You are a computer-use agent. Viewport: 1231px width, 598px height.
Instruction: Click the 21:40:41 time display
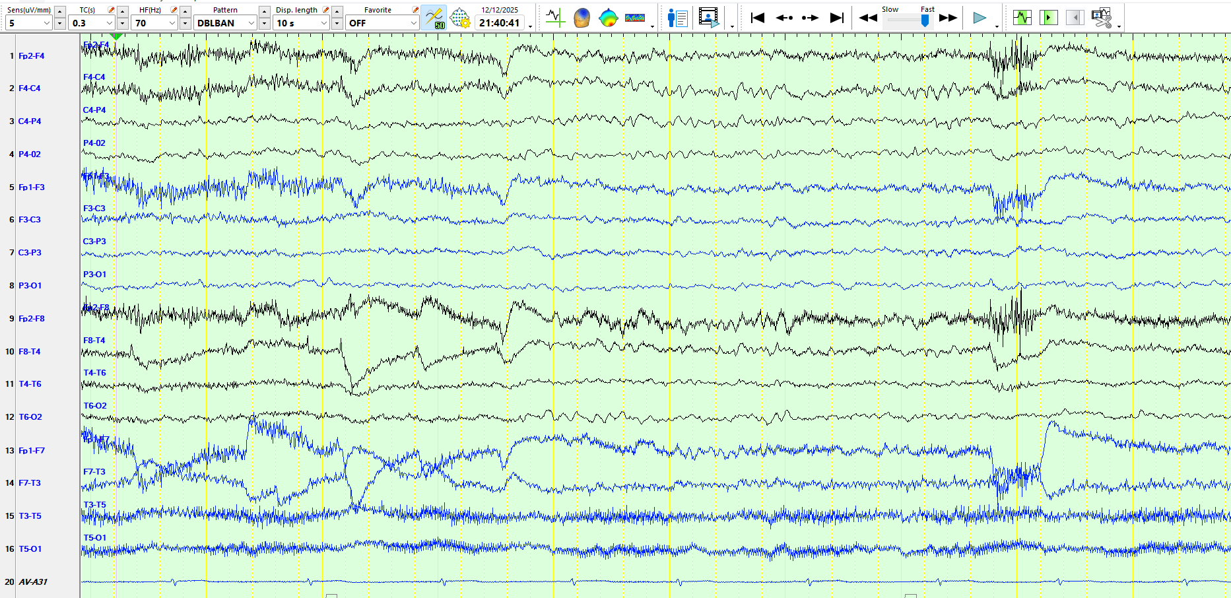(x=500, y=23)
